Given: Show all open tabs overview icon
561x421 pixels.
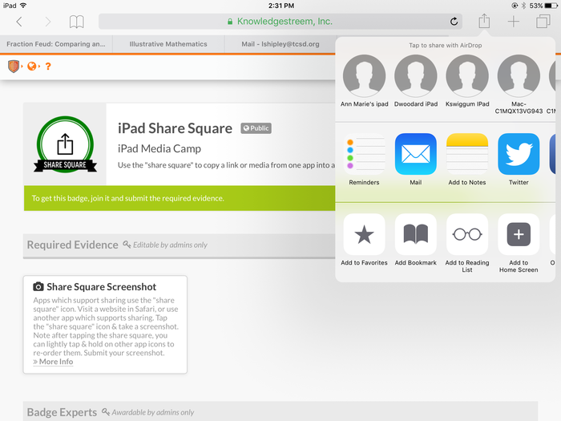Looking at the screenshot, I should [x=543, y=22].
